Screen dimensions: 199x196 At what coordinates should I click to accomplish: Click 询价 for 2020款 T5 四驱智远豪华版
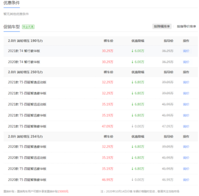pos(186,169)
